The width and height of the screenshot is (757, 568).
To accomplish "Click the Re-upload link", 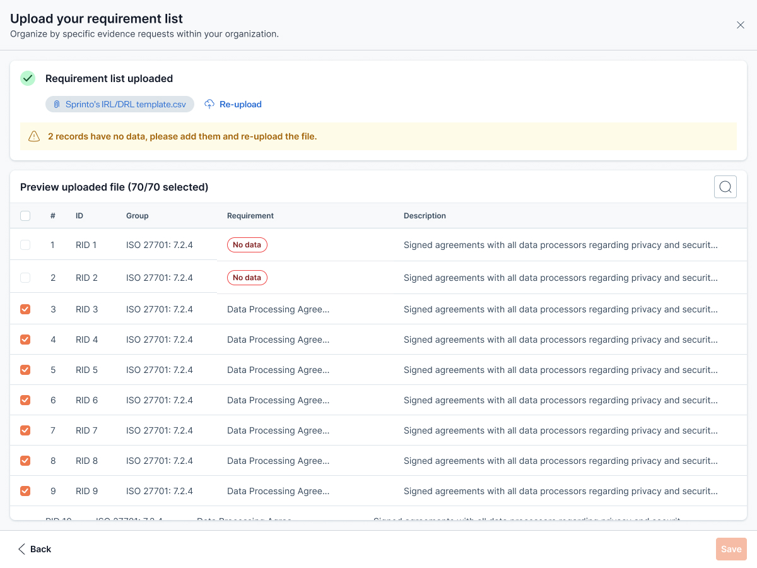I will (x=240, y=104).
